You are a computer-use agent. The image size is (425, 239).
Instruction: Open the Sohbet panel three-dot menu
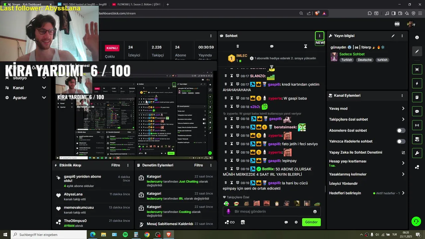pyautogui.click(x=319, y=36)
